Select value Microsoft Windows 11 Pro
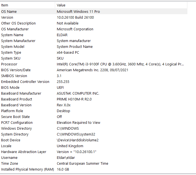 78,11
